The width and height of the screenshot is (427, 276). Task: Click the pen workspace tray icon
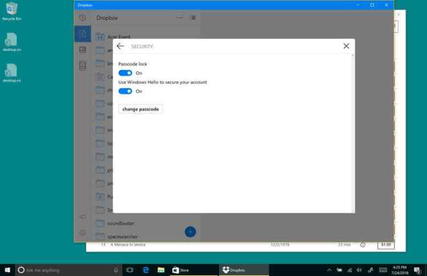pyautogui.click(x=371, y=270)
